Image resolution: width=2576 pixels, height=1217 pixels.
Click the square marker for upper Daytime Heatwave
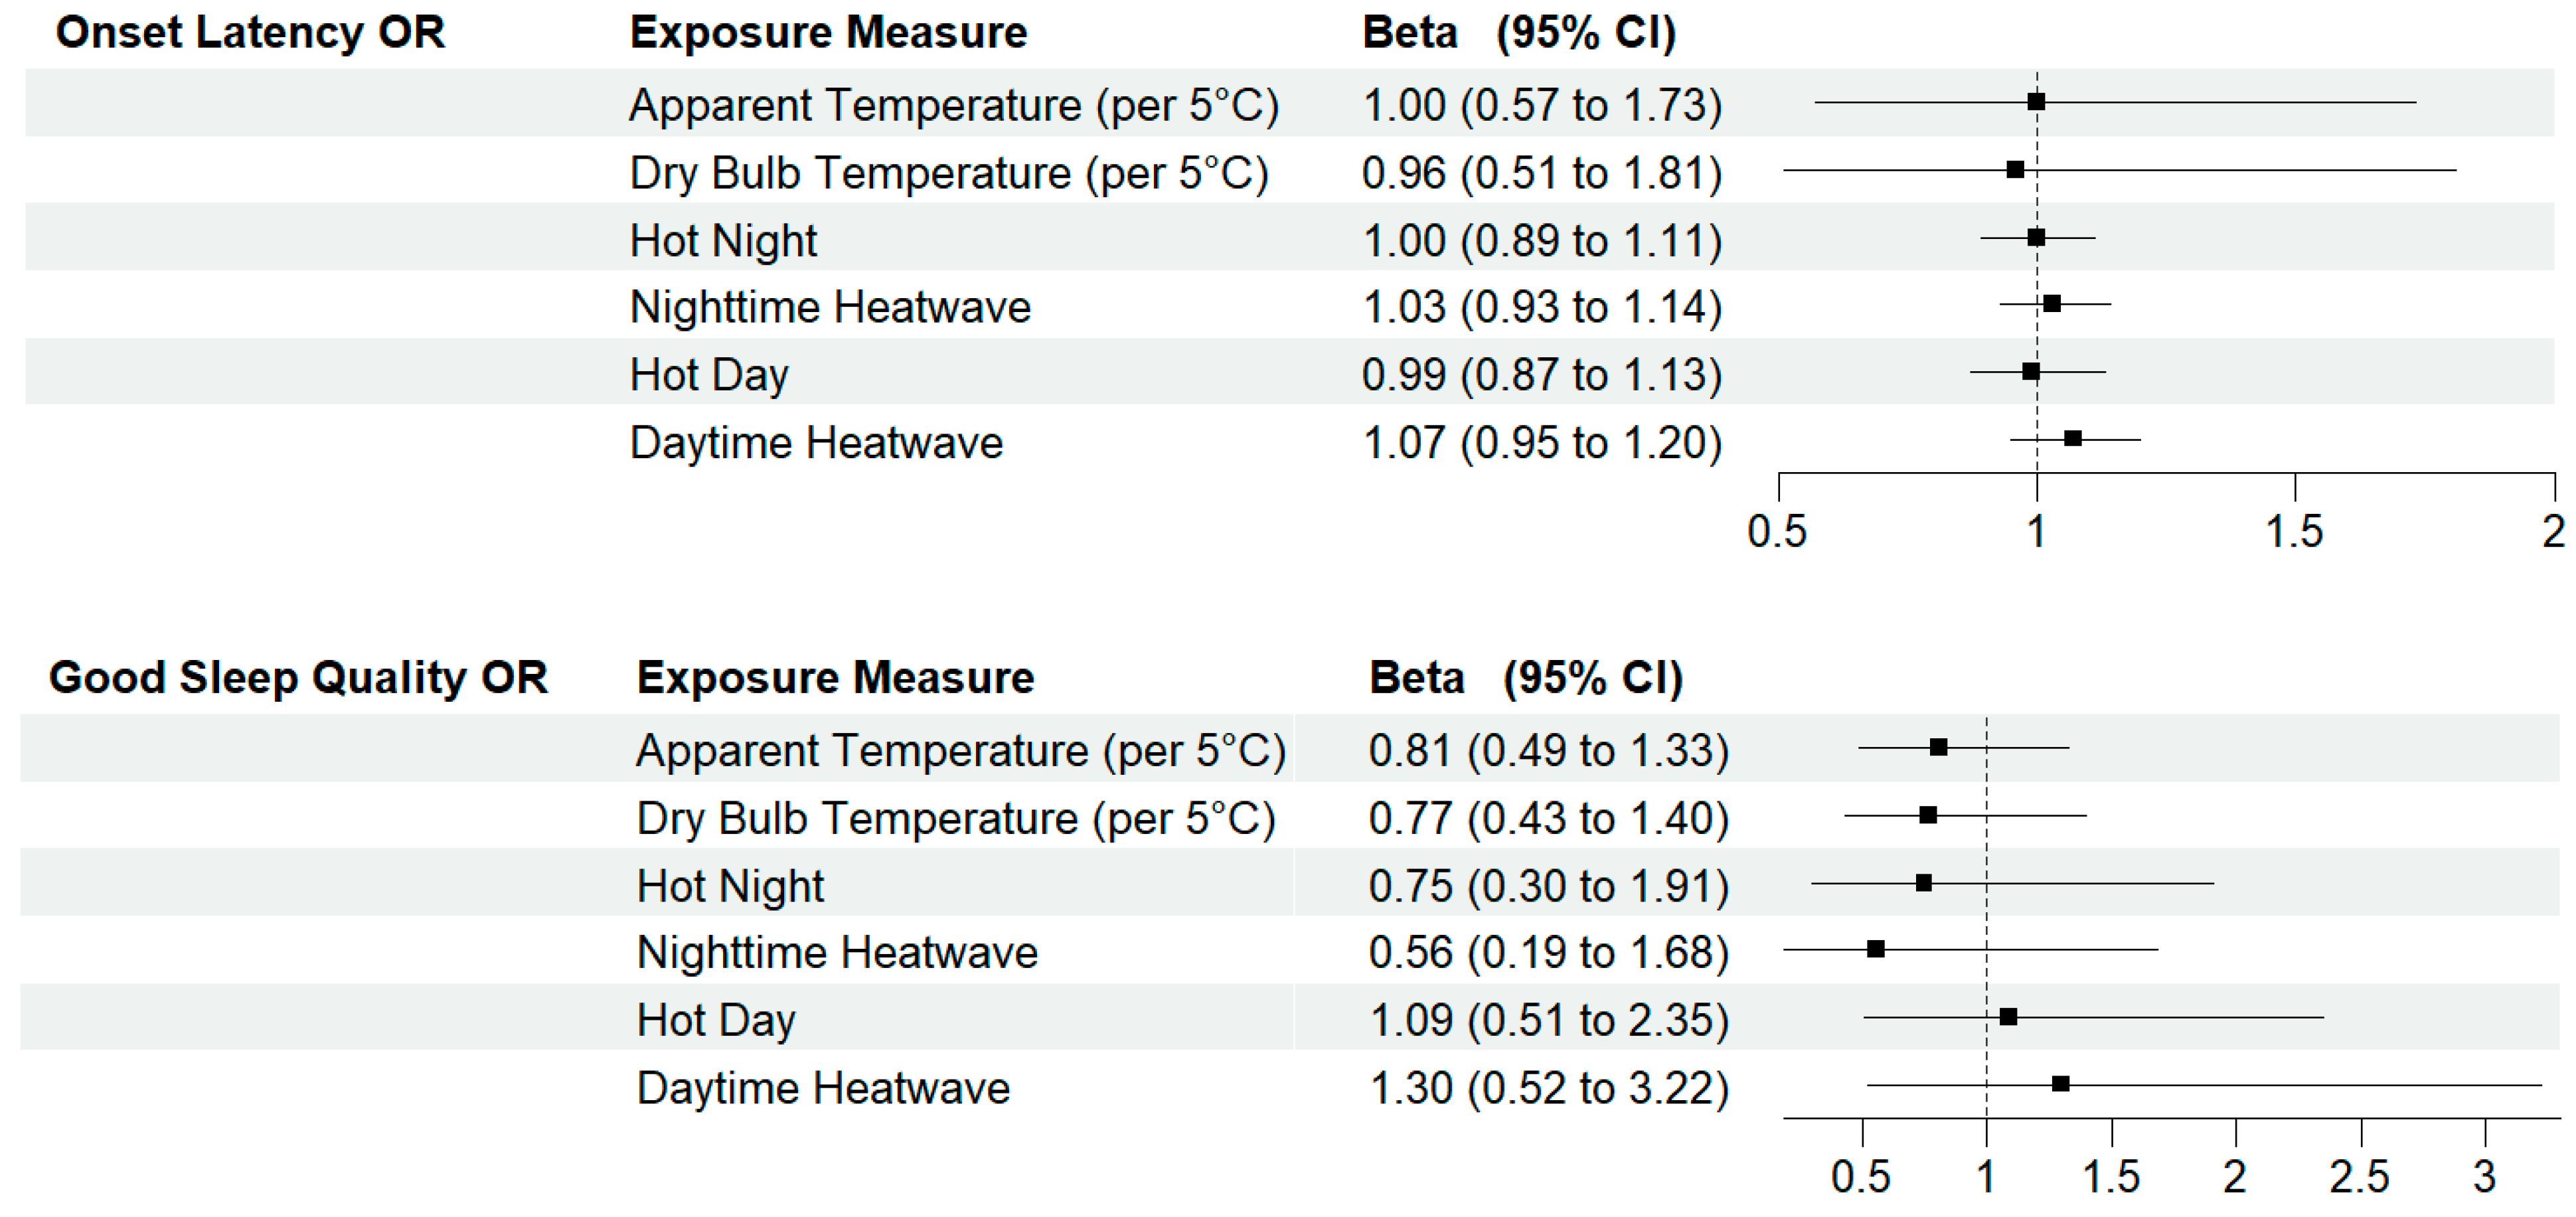(2073, 438)
